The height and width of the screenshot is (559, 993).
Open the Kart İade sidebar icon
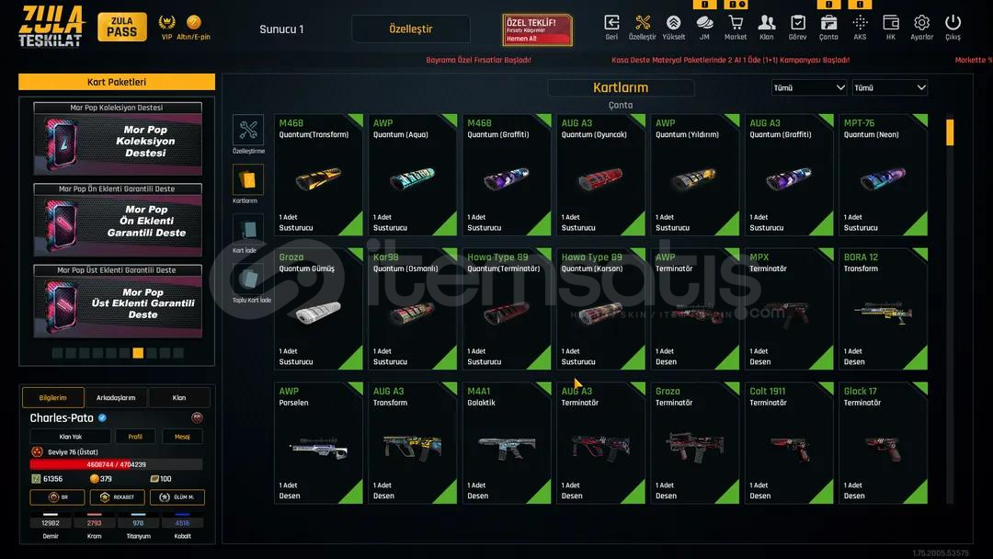click(248, 230)
